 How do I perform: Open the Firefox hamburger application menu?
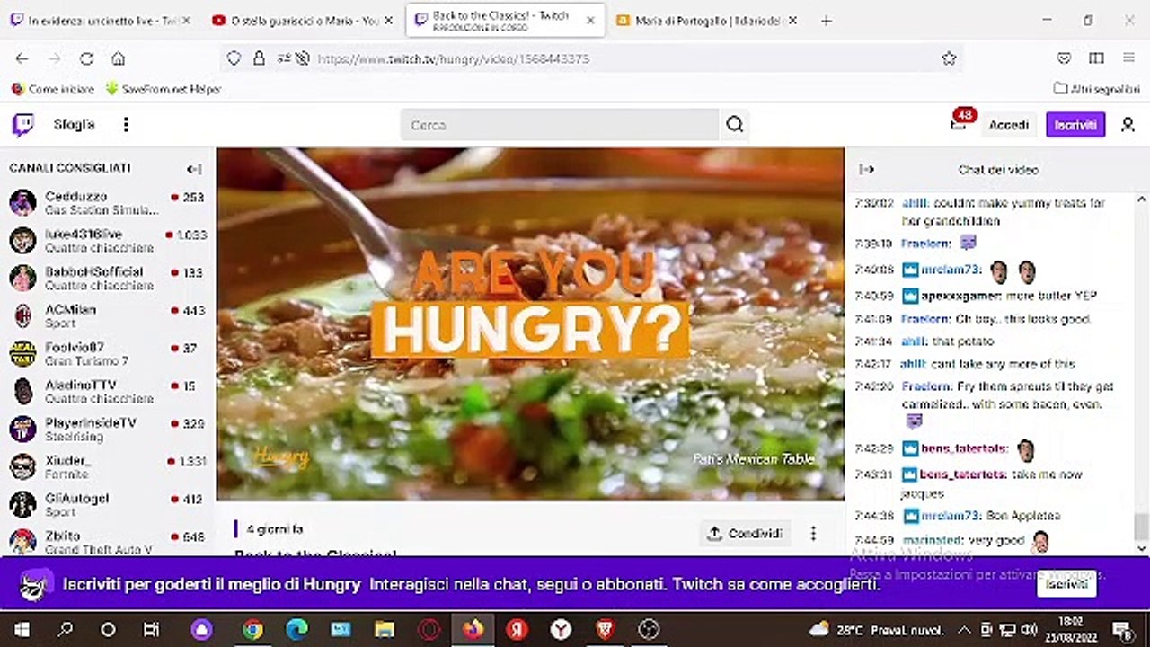[1128, 58]
